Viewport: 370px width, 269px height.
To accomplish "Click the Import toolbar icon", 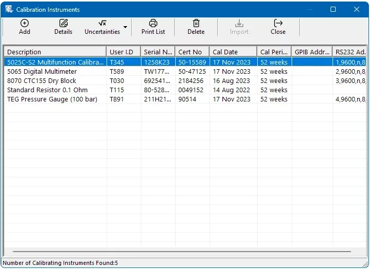I will tap(239, 23).
